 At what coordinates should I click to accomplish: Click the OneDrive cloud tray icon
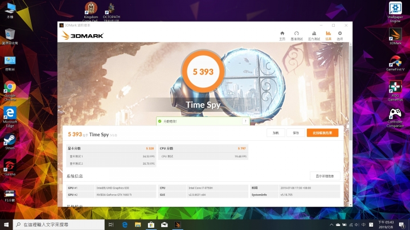coord(338,224)
